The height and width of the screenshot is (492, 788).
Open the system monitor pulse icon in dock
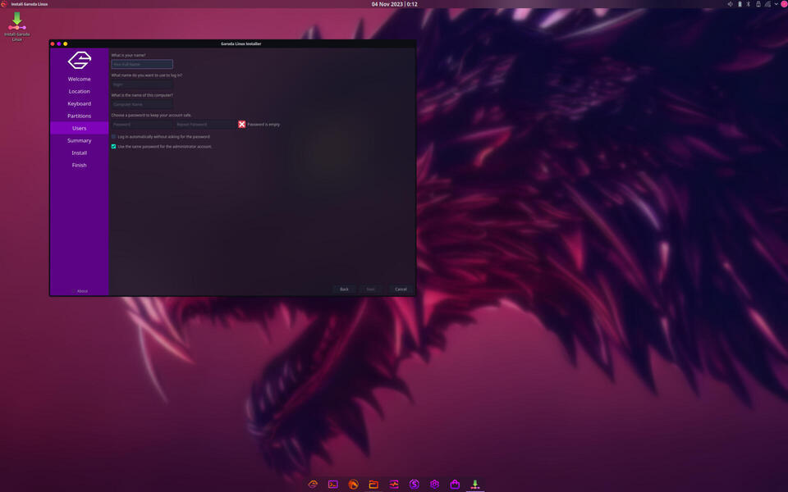click(x=394, y=484)
